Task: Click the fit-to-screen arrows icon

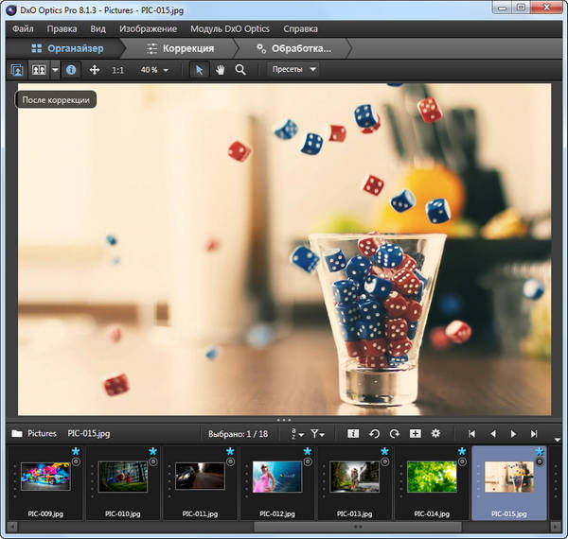Action: click(x=95, y=70)
